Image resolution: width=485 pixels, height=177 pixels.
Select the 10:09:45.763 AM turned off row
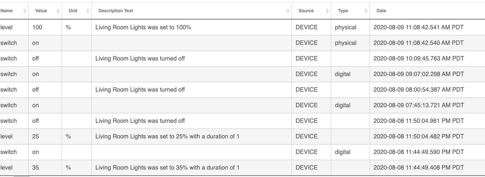(x=243, y=59)
